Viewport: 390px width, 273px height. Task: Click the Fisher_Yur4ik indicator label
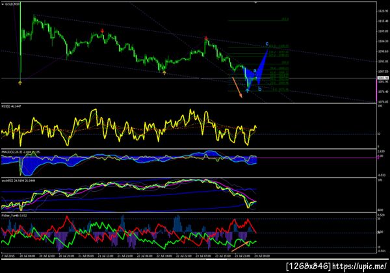pyautogui.click(x=14, y=215)
